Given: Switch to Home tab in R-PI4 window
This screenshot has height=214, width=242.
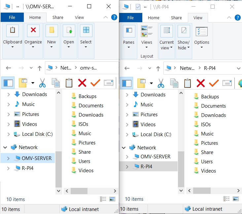Looking at the screenshot, I should (x=154, y=18).
